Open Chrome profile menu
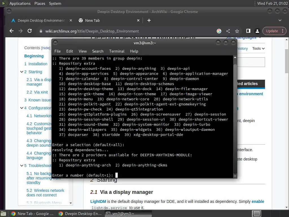The width and height of the screenshot is (289, 217). (x=257, y=31)
